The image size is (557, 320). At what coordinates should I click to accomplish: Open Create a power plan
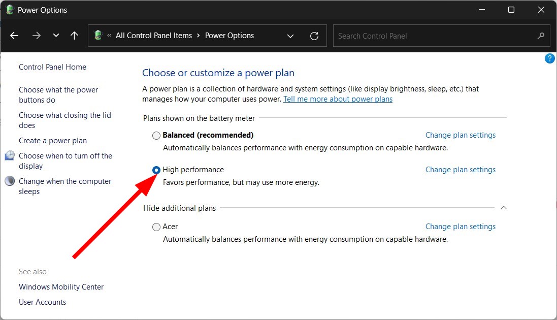coord(53,141)
